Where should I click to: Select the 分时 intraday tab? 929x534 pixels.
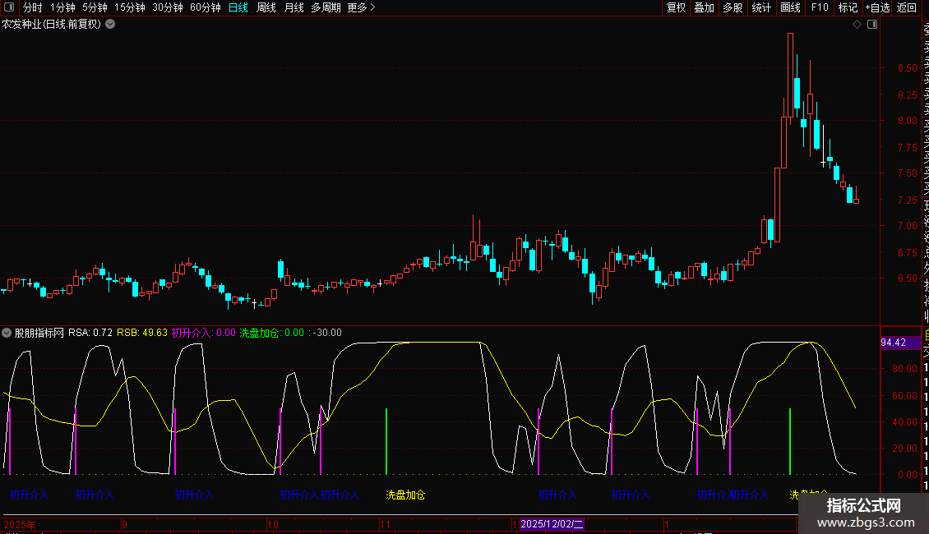click(32, 7)
